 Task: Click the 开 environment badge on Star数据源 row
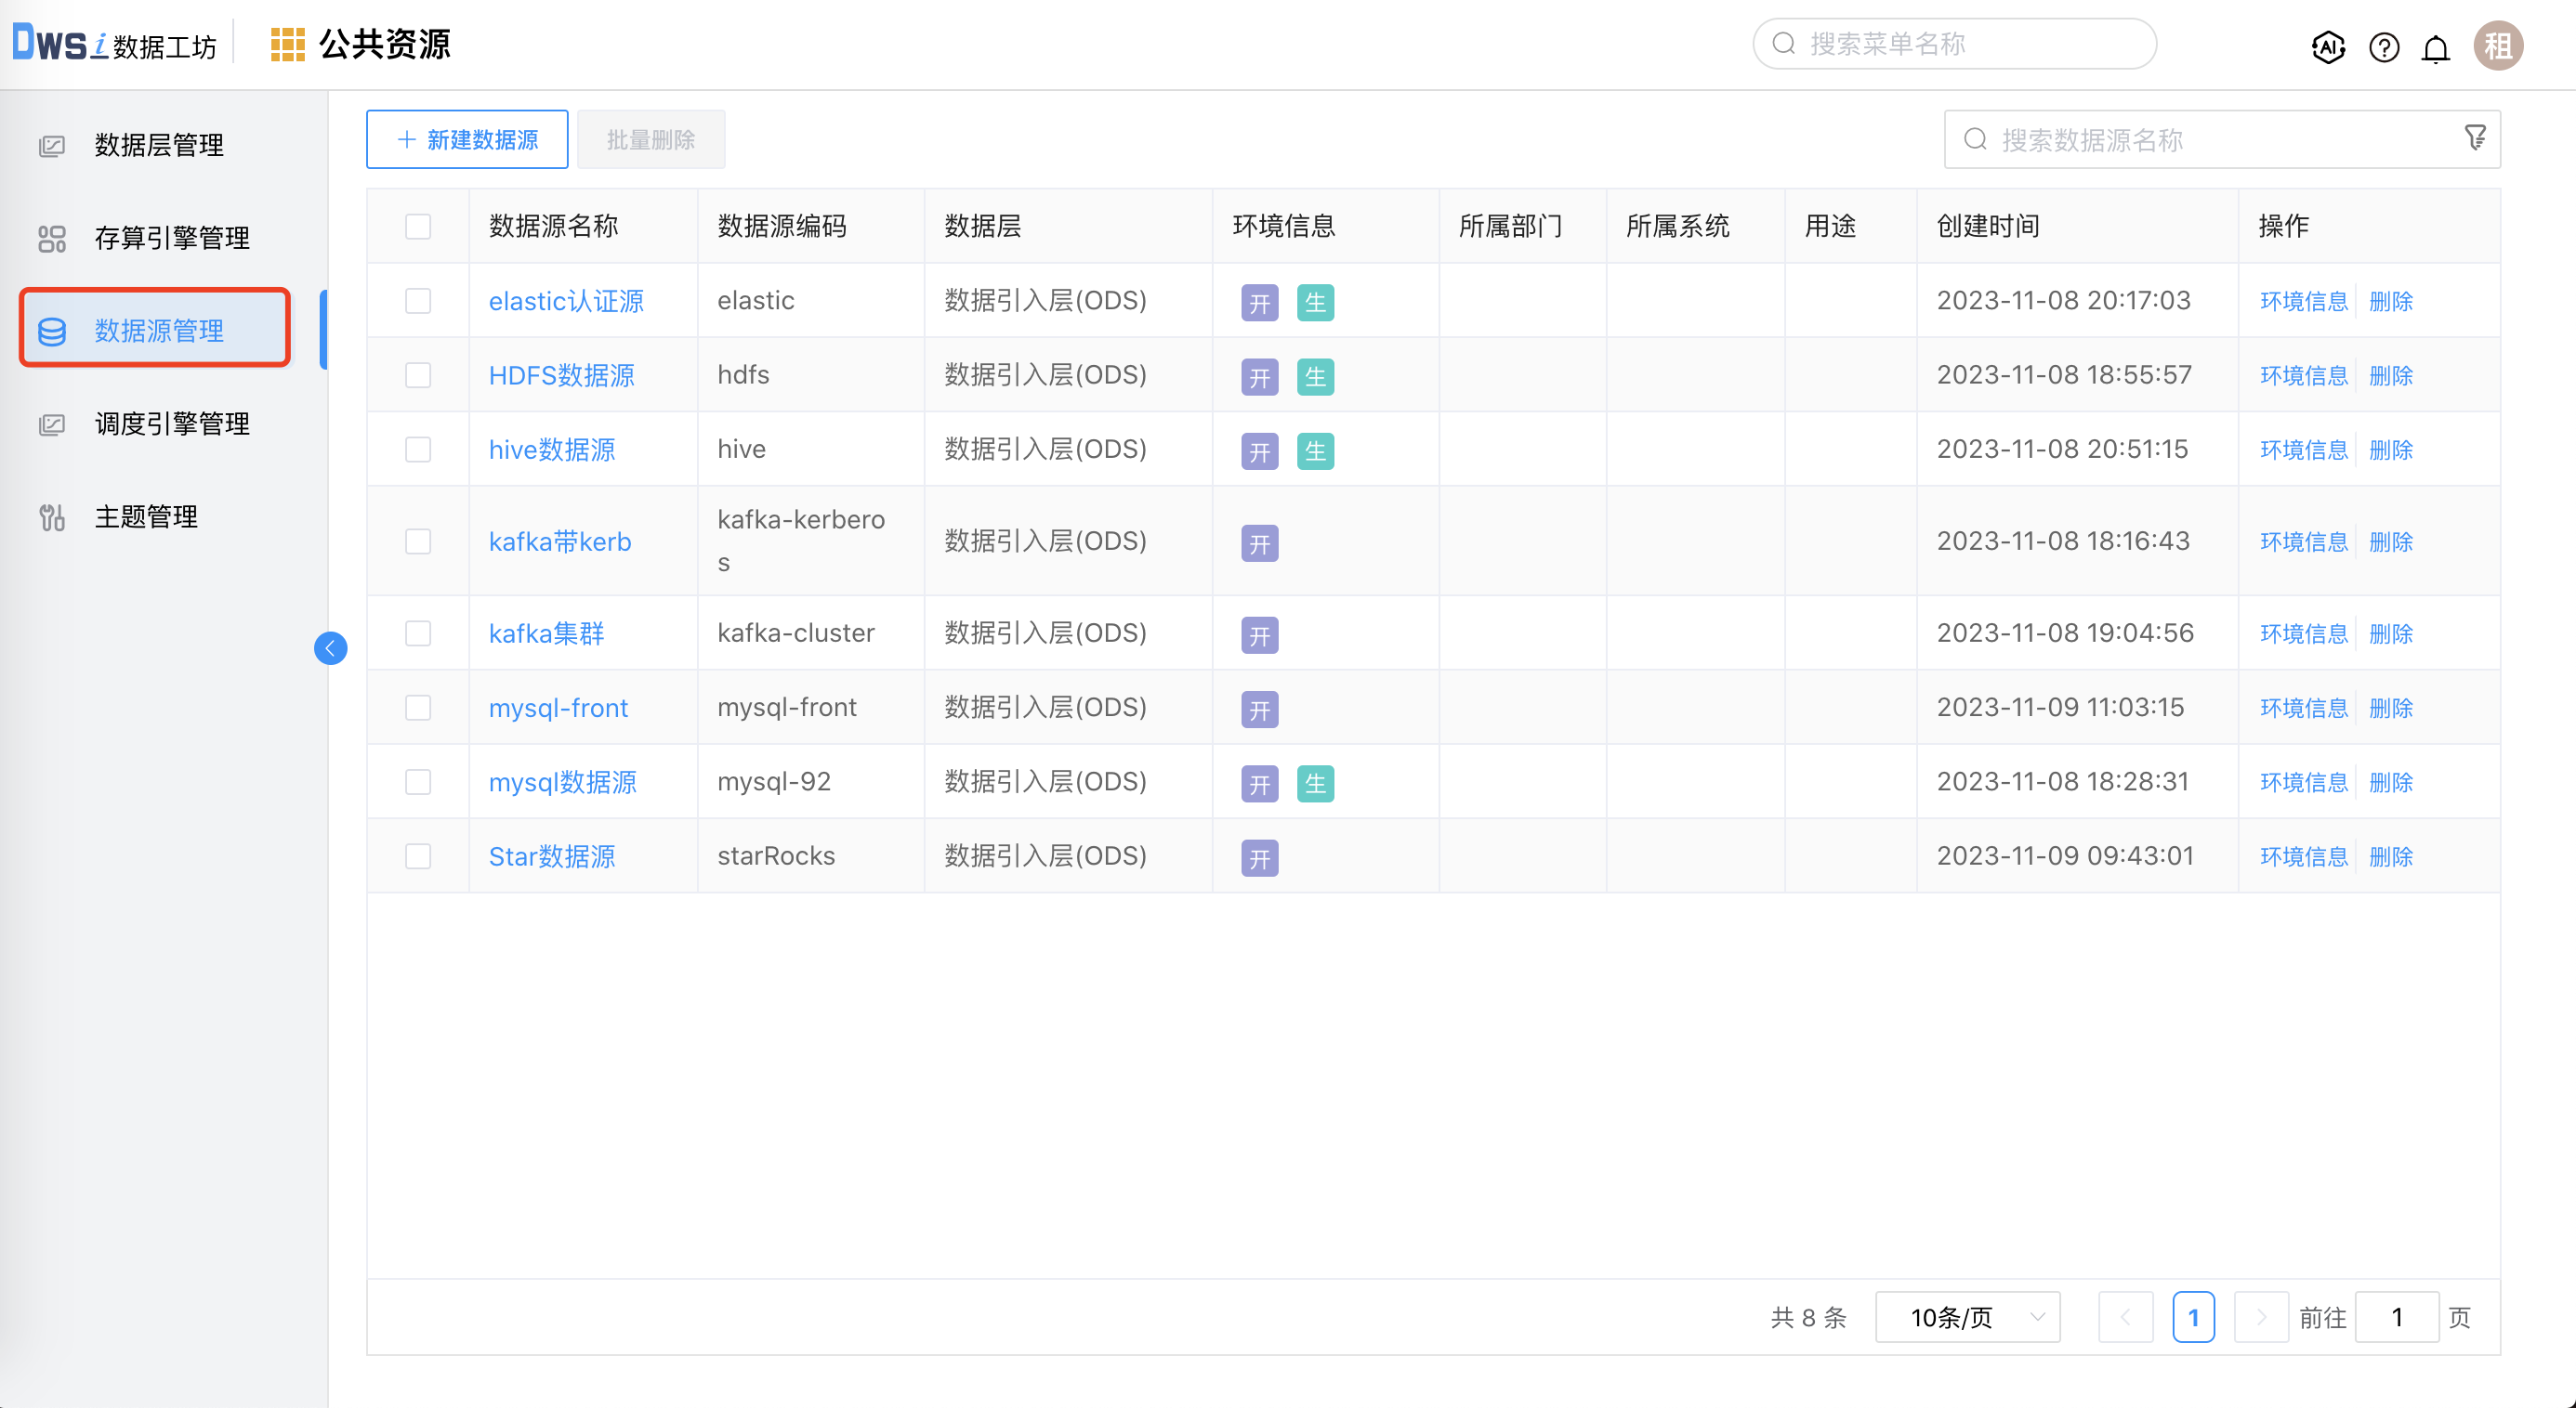click(1259, 857)
